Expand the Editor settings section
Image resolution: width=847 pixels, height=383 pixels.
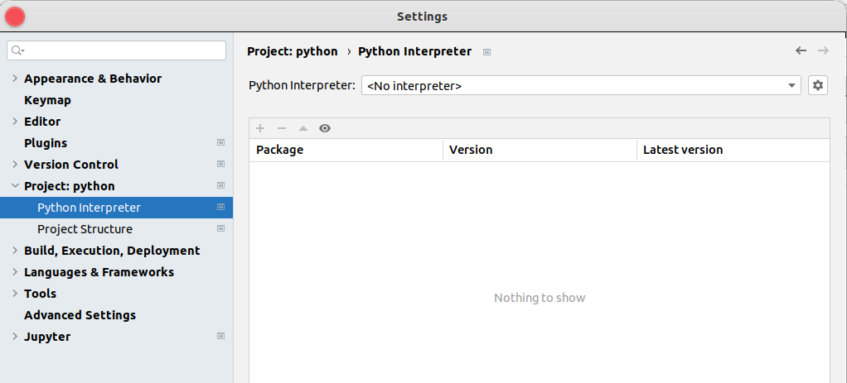pos(15,122)
